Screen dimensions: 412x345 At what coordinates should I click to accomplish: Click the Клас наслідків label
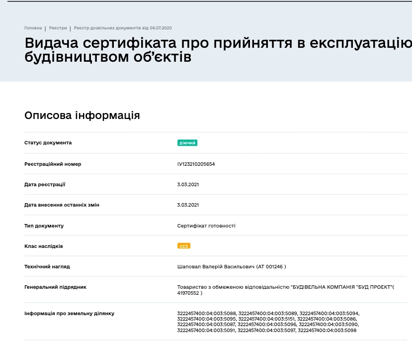[x=44, y=246]
